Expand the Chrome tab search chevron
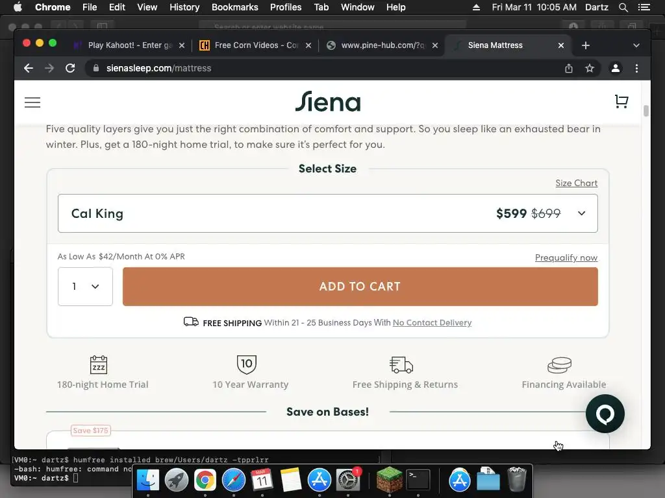Viewport: 665px width, 498px height. click(x=636, y=45)
